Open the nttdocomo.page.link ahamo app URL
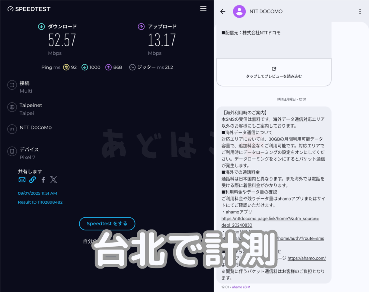This screenshot has width=369, height=292. (270, 222)
